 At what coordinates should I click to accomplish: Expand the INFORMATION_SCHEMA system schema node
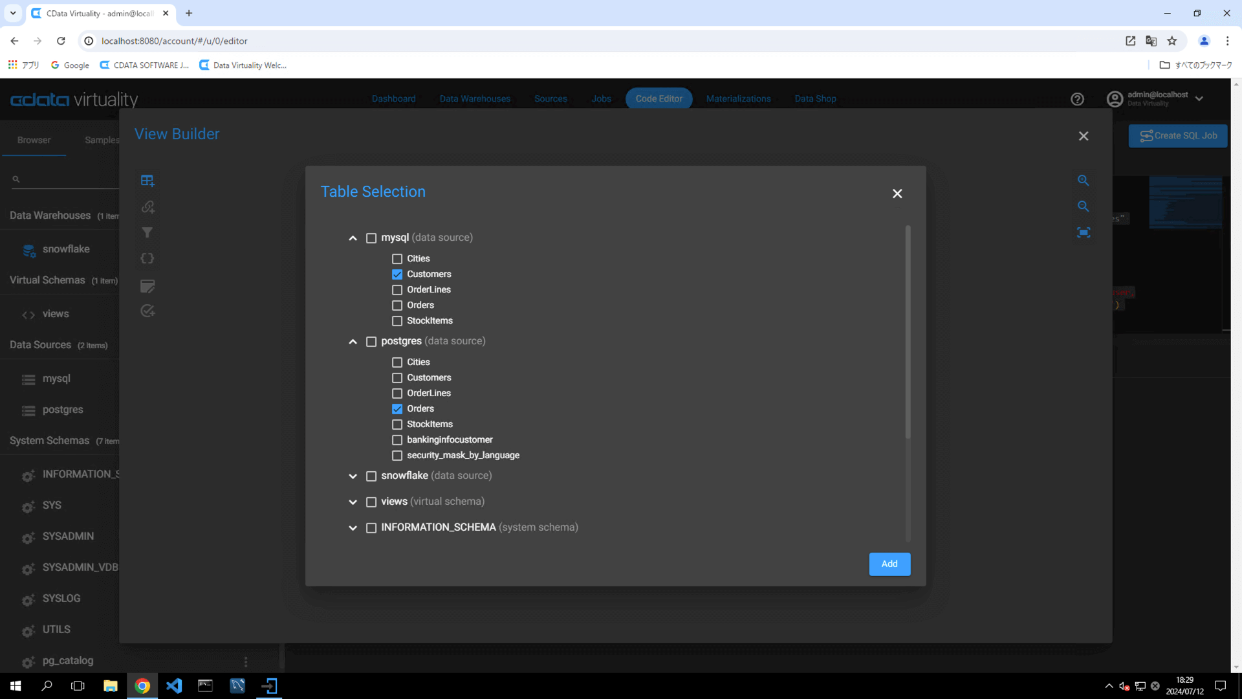[353, 528]
